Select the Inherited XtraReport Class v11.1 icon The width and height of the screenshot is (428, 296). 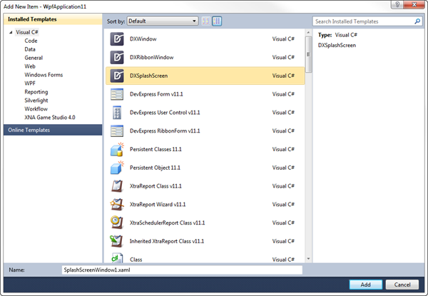coord(116,241)
